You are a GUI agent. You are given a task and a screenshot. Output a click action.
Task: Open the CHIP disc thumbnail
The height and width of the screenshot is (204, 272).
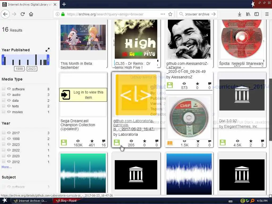coord(189,118)
